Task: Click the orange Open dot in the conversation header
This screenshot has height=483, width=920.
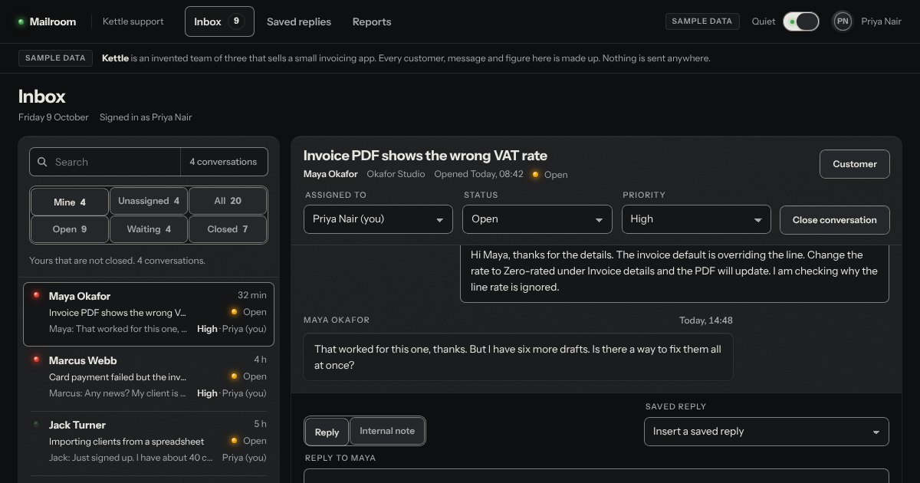Action: (x=535, y=175)
